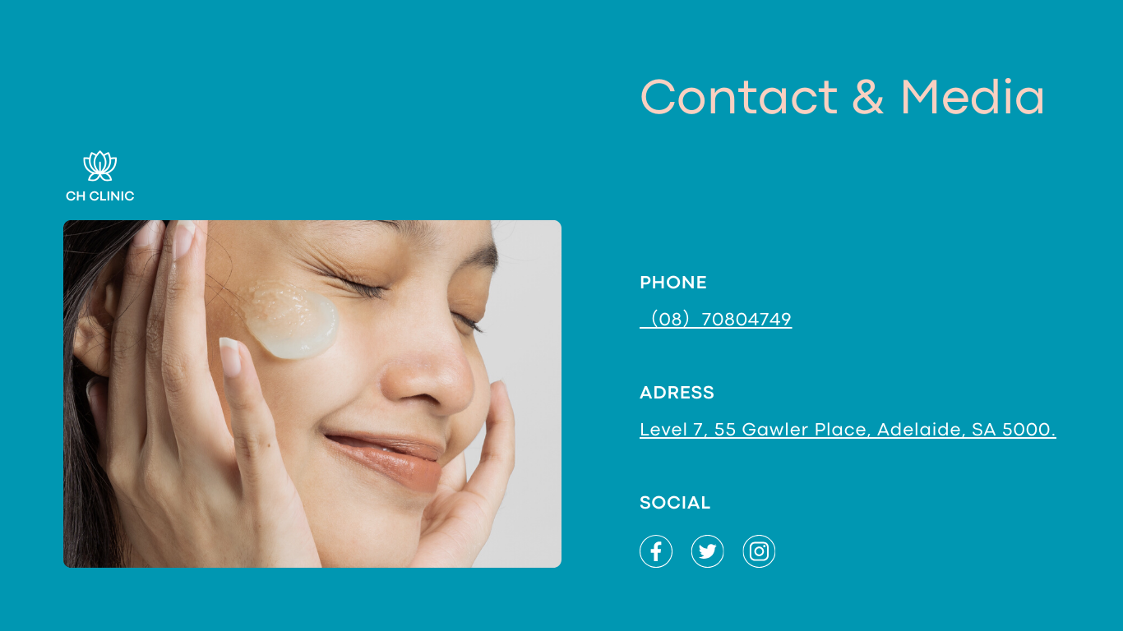
Task: Select the SOCIAL section label
Action: 675,503
